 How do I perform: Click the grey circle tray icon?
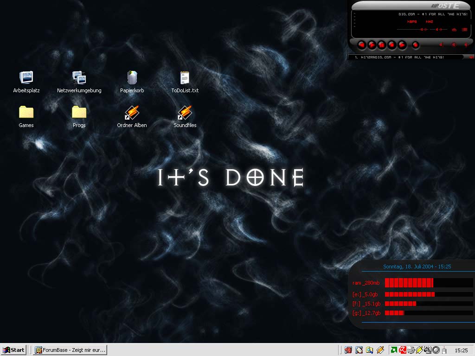coord(436,350)
